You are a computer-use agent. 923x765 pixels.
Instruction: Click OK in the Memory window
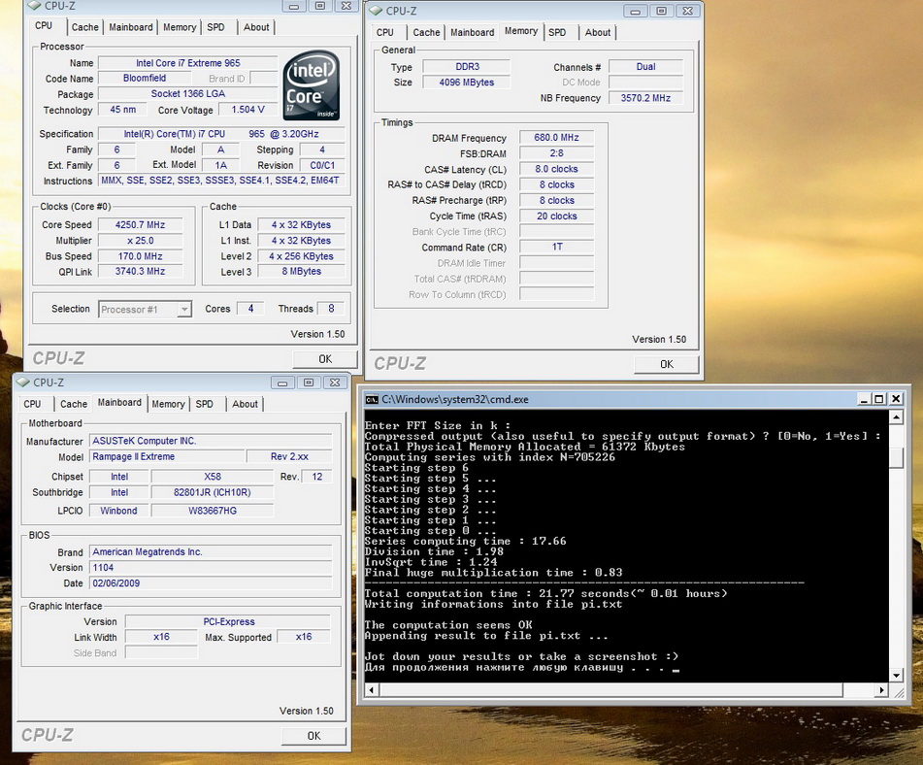[x=667, y=364]
